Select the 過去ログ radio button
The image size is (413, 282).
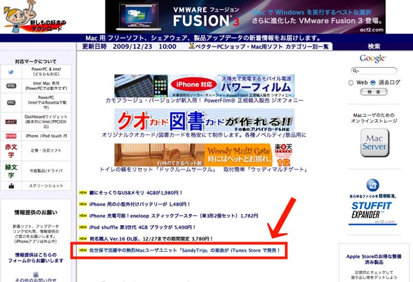tap(372, 83)
